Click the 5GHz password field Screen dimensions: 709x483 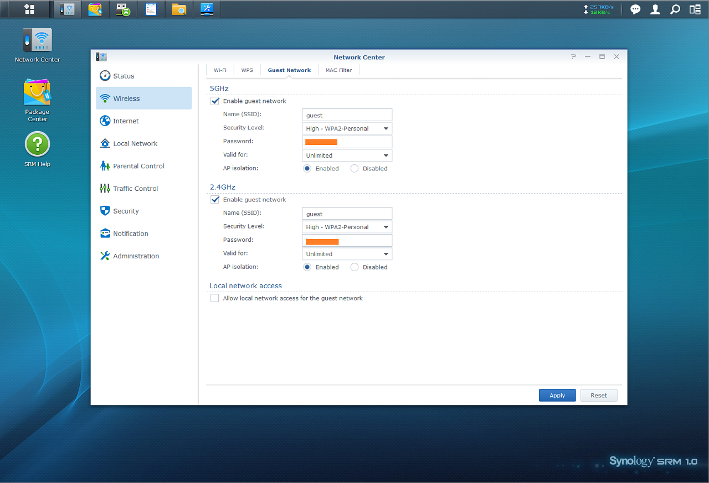pyautogui.click(x=347, y=142)
